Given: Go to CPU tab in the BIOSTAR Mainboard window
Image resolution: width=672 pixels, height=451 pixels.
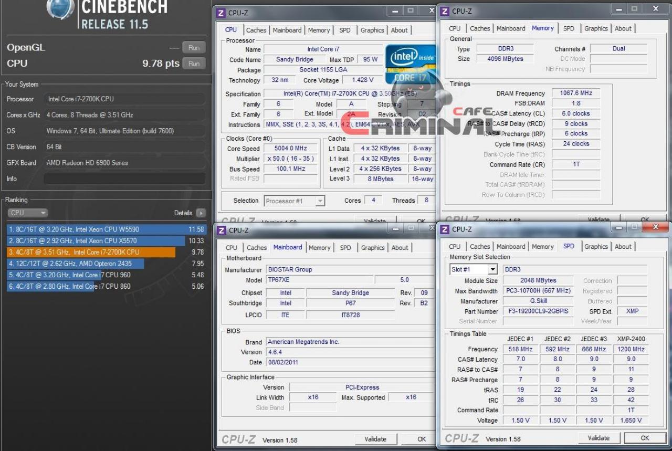Looking at the screenshot, I should click(232, 248).
